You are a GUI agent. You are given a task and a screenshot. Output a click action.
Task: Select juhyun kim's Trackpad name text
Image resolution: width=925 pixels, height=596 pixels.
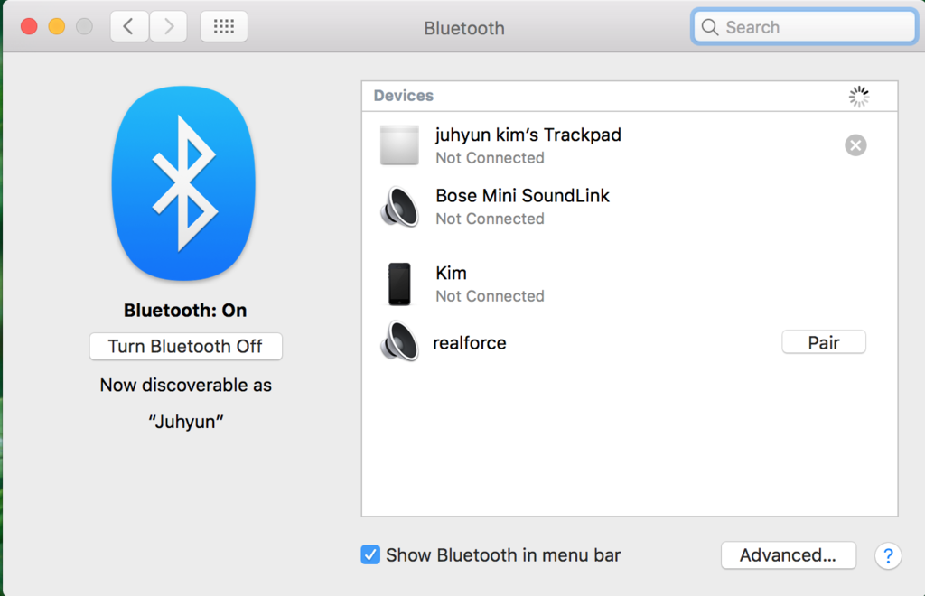point(528,135)
